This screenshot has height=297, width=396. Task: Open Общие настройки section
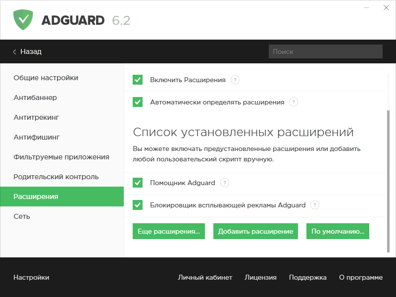62,78
